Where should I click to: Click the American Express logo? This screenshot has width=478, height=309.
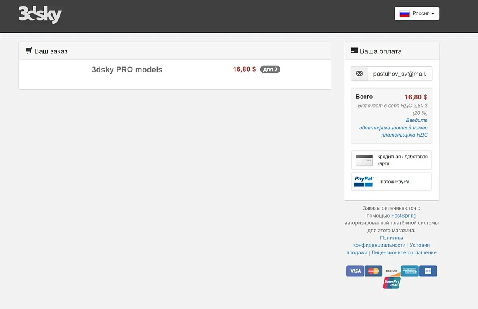coord(410,271)
